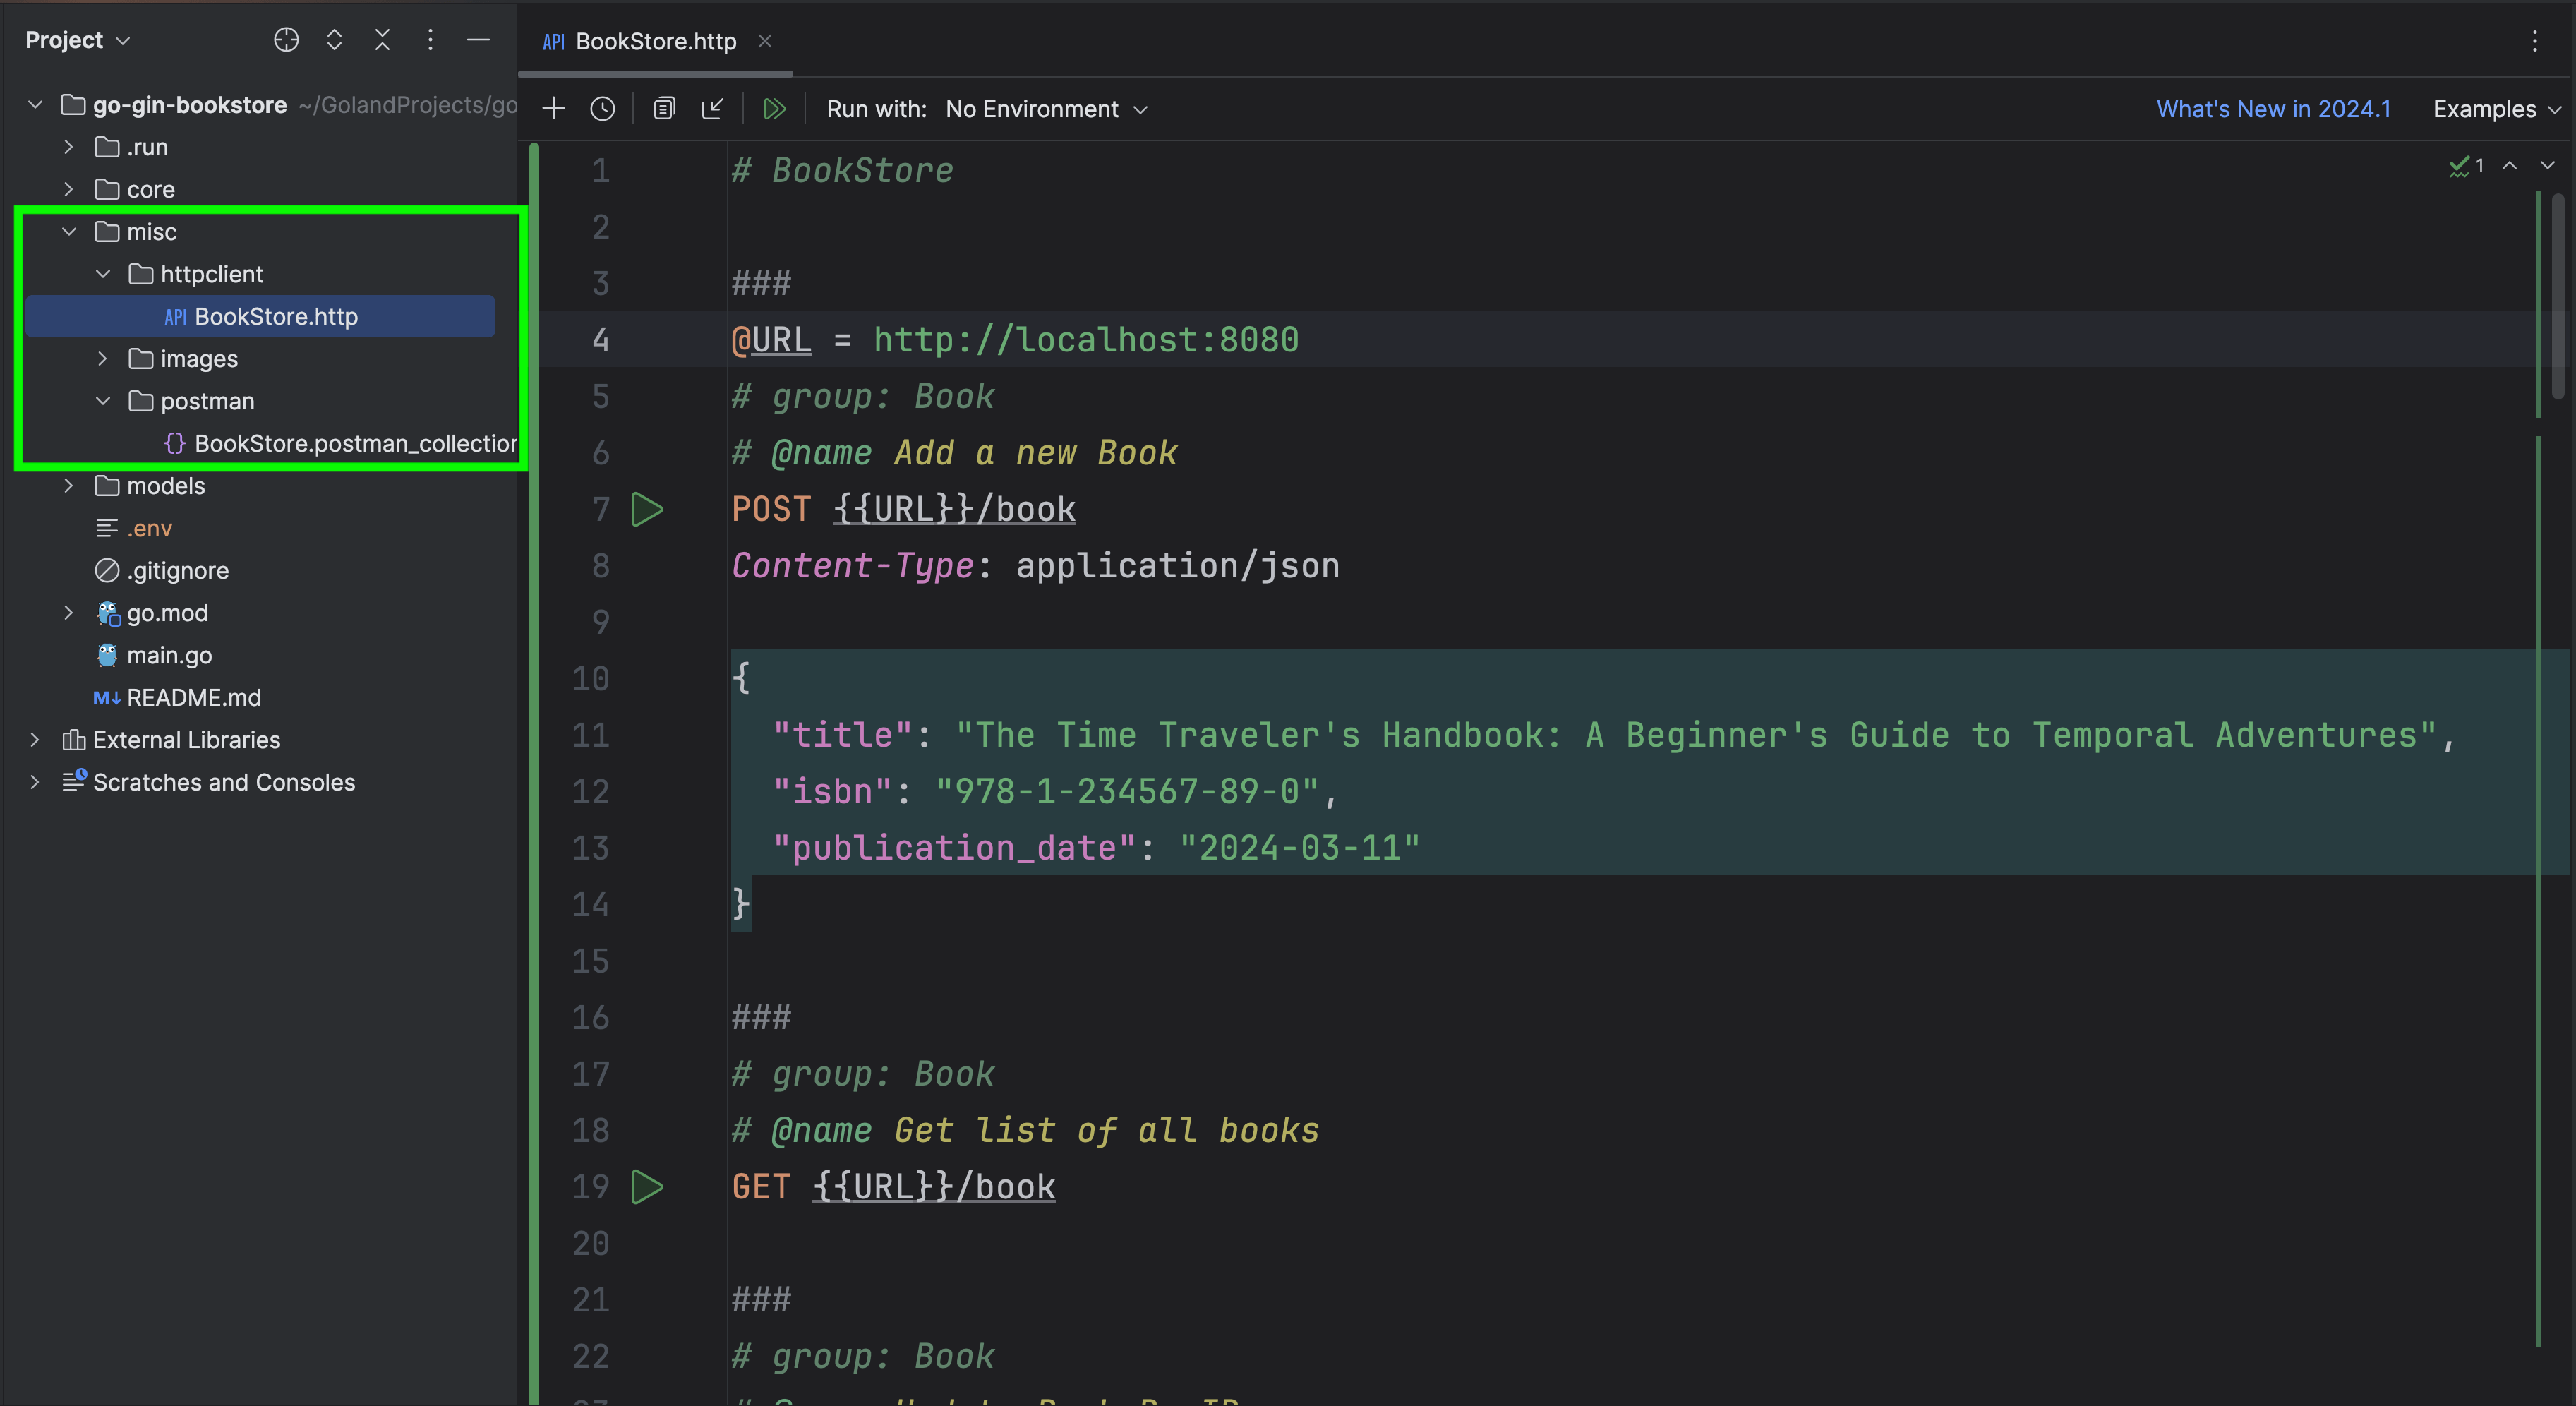Open the request history clock icon
The height and width of the screenshot is (1406, 2576).
click(603, 108)
